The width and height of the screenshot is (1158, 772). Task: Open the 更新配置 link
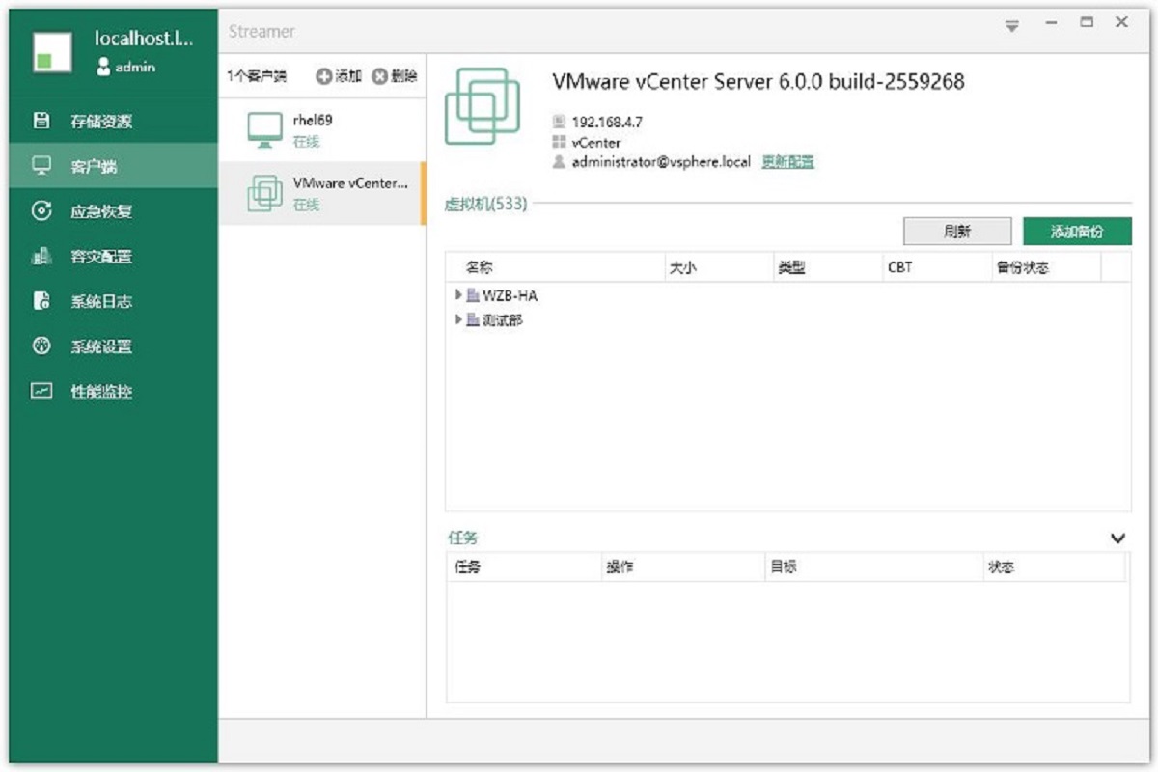(787, 162)
